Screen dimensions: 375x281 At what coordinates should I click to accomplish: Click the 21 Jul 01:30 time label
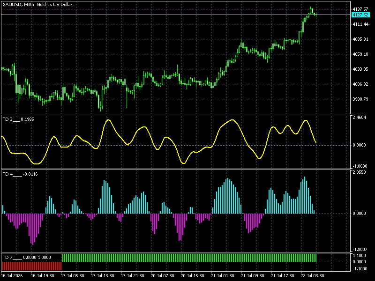222,276
